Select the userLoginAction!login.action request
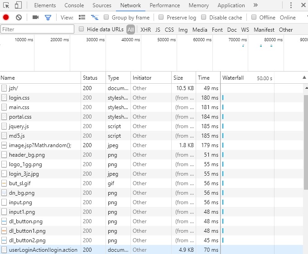This screenshot has height=254, width=308. coord(43,249)
